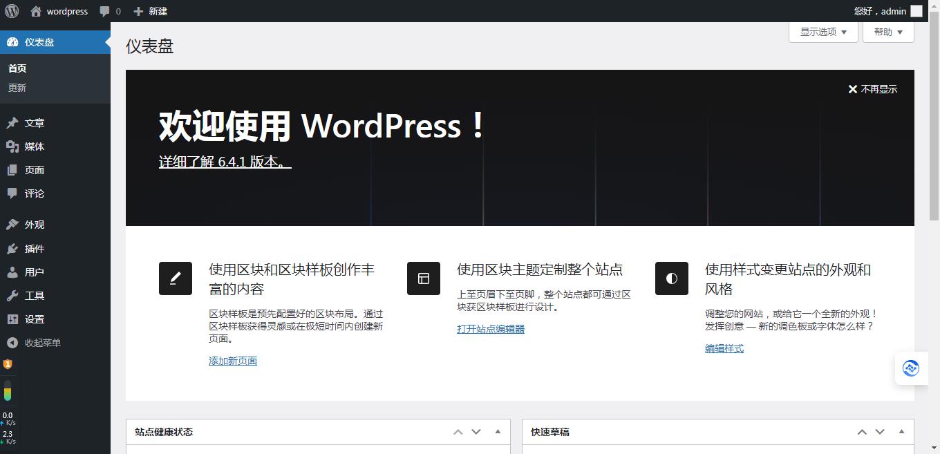Open the site home icon for wordpress
Screen dimensions: 940x454
[36, 11]
